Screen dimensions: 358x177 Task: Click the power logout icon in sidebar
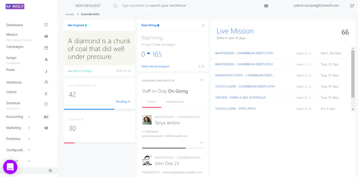coord(50,170)
